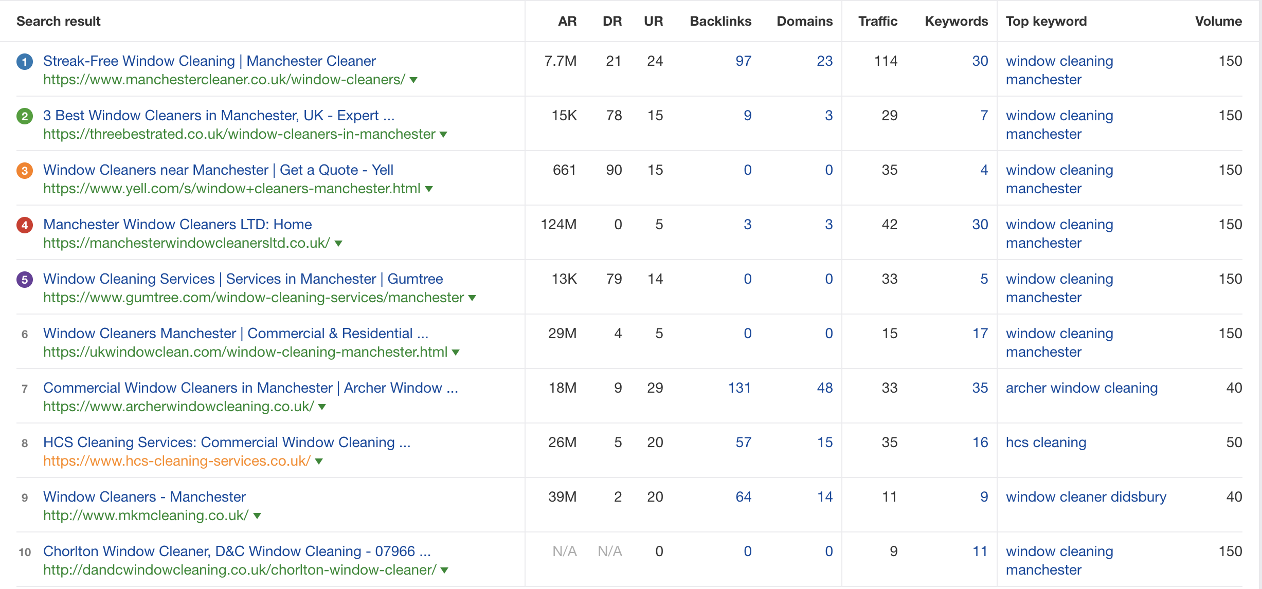Expand dropdown next to threebestrated.co.uk URL

click(x=443, y=135)
